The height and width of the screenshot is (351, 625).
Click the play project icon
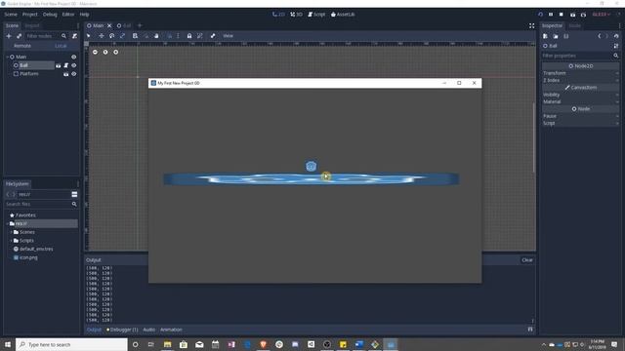click(540, 15)
